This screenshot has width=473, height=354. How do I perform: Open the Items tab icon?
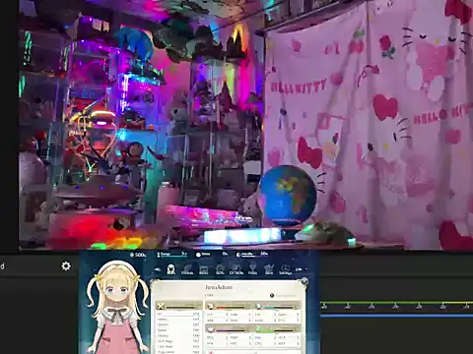coord(269,269)
